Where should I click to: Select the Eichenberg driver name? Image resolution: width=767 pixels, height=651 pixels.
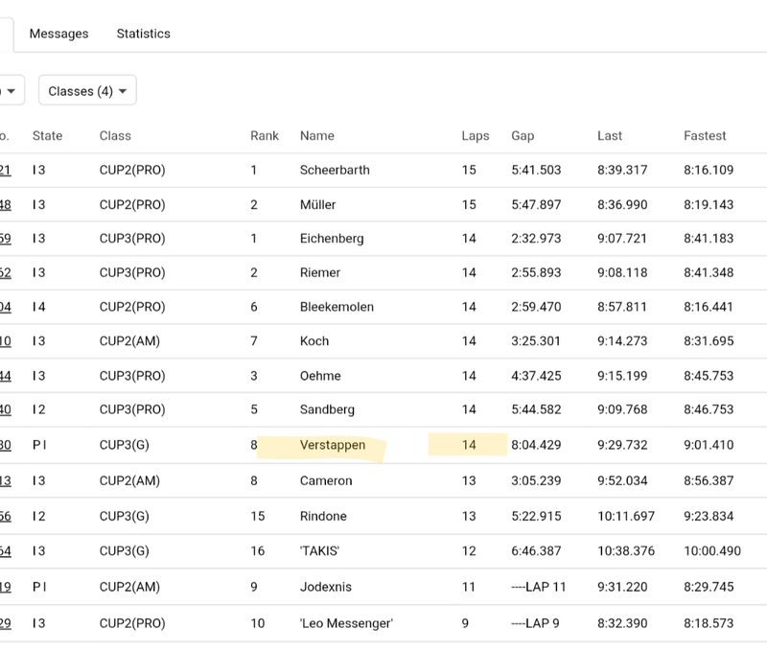click(332, 239)
